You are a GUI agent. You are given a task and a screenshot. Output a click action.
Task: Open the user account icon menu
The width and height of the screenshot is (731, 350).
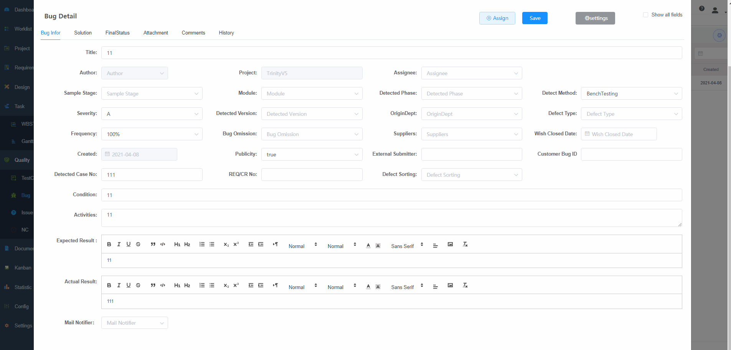(x=715, y=10)
